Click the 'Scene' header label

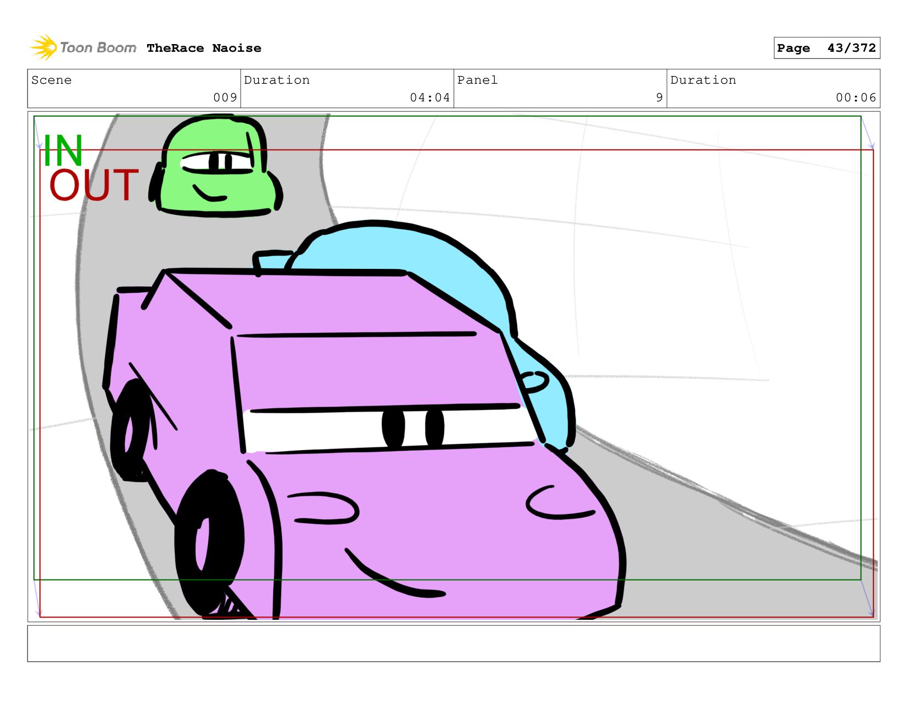pos(52,80)
